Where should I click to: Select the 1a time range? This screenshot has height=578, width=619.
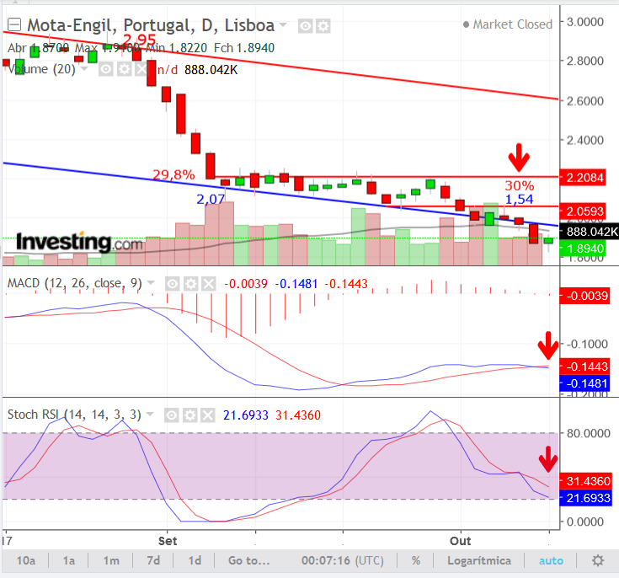click(x=69, y=560)
